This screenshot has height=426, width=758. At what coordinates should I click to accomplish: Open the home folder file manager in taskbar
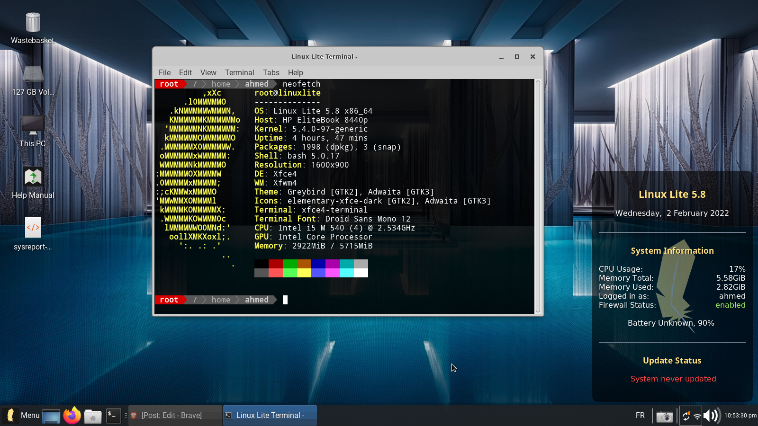pyautogui.click(x=93, y=416)
